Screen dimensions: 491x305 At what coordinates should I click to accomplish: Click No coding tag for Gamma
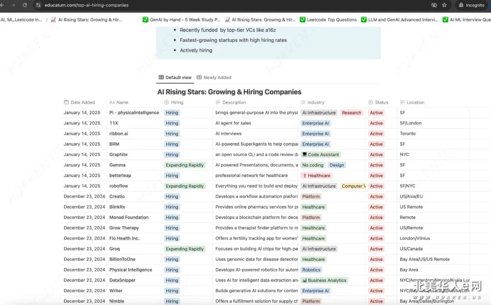[313, 165]
